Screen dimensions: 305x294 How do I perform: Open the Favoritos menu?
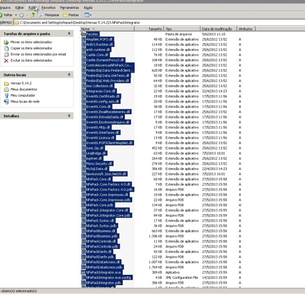48,8
